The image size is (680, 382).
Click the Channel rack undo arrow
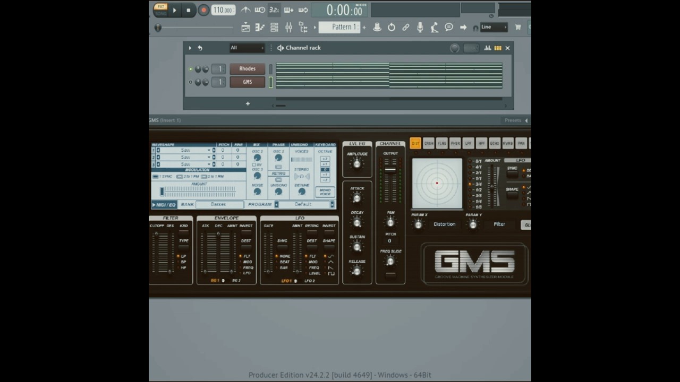[x=200, y=48]
